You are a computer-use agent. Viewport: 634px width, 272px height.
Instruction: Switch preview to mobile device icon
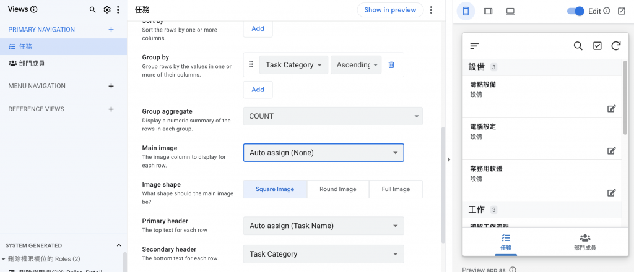click(x=466, y=11)
